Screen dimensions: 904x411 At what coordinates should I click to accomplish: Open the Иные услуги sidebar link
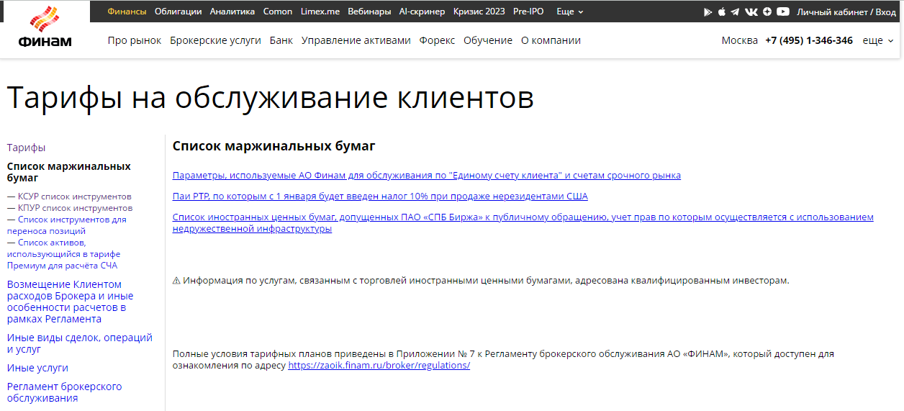pos(37,368)
